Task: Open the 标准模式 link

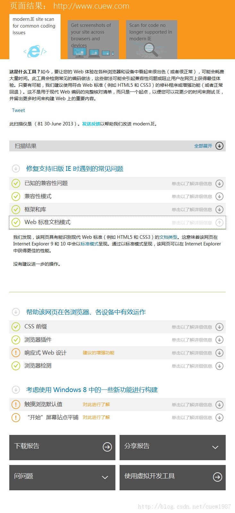Action: [x=89, y=244]
